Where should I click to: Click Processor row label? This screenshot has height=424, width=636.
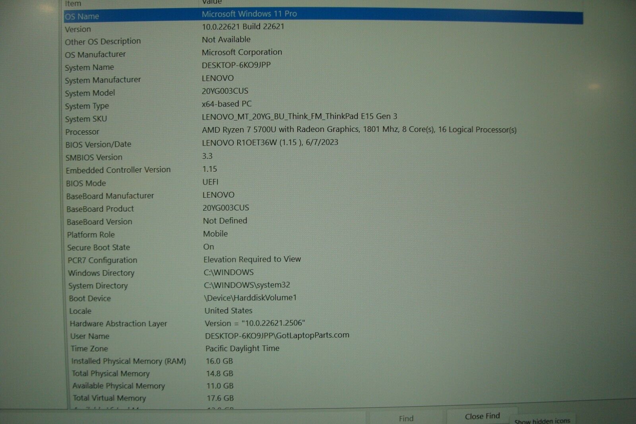(82, 132)
